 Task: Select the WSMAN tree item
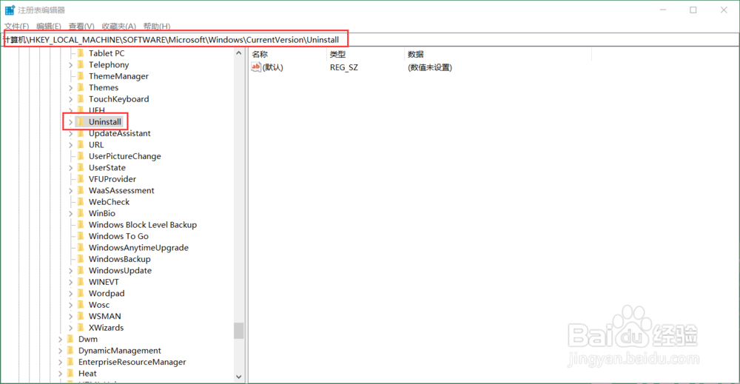(105, 316)
